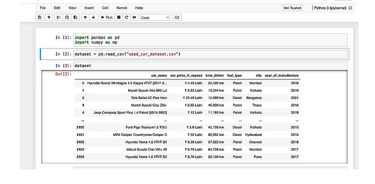Click the Tata Safari XZ Plus New cell
375x184 pixels.
[x=149, y=98]
